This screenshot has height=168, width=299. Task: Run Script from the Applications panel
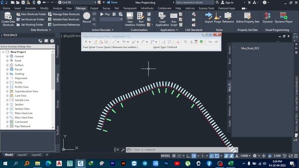(x=174, y=19)
